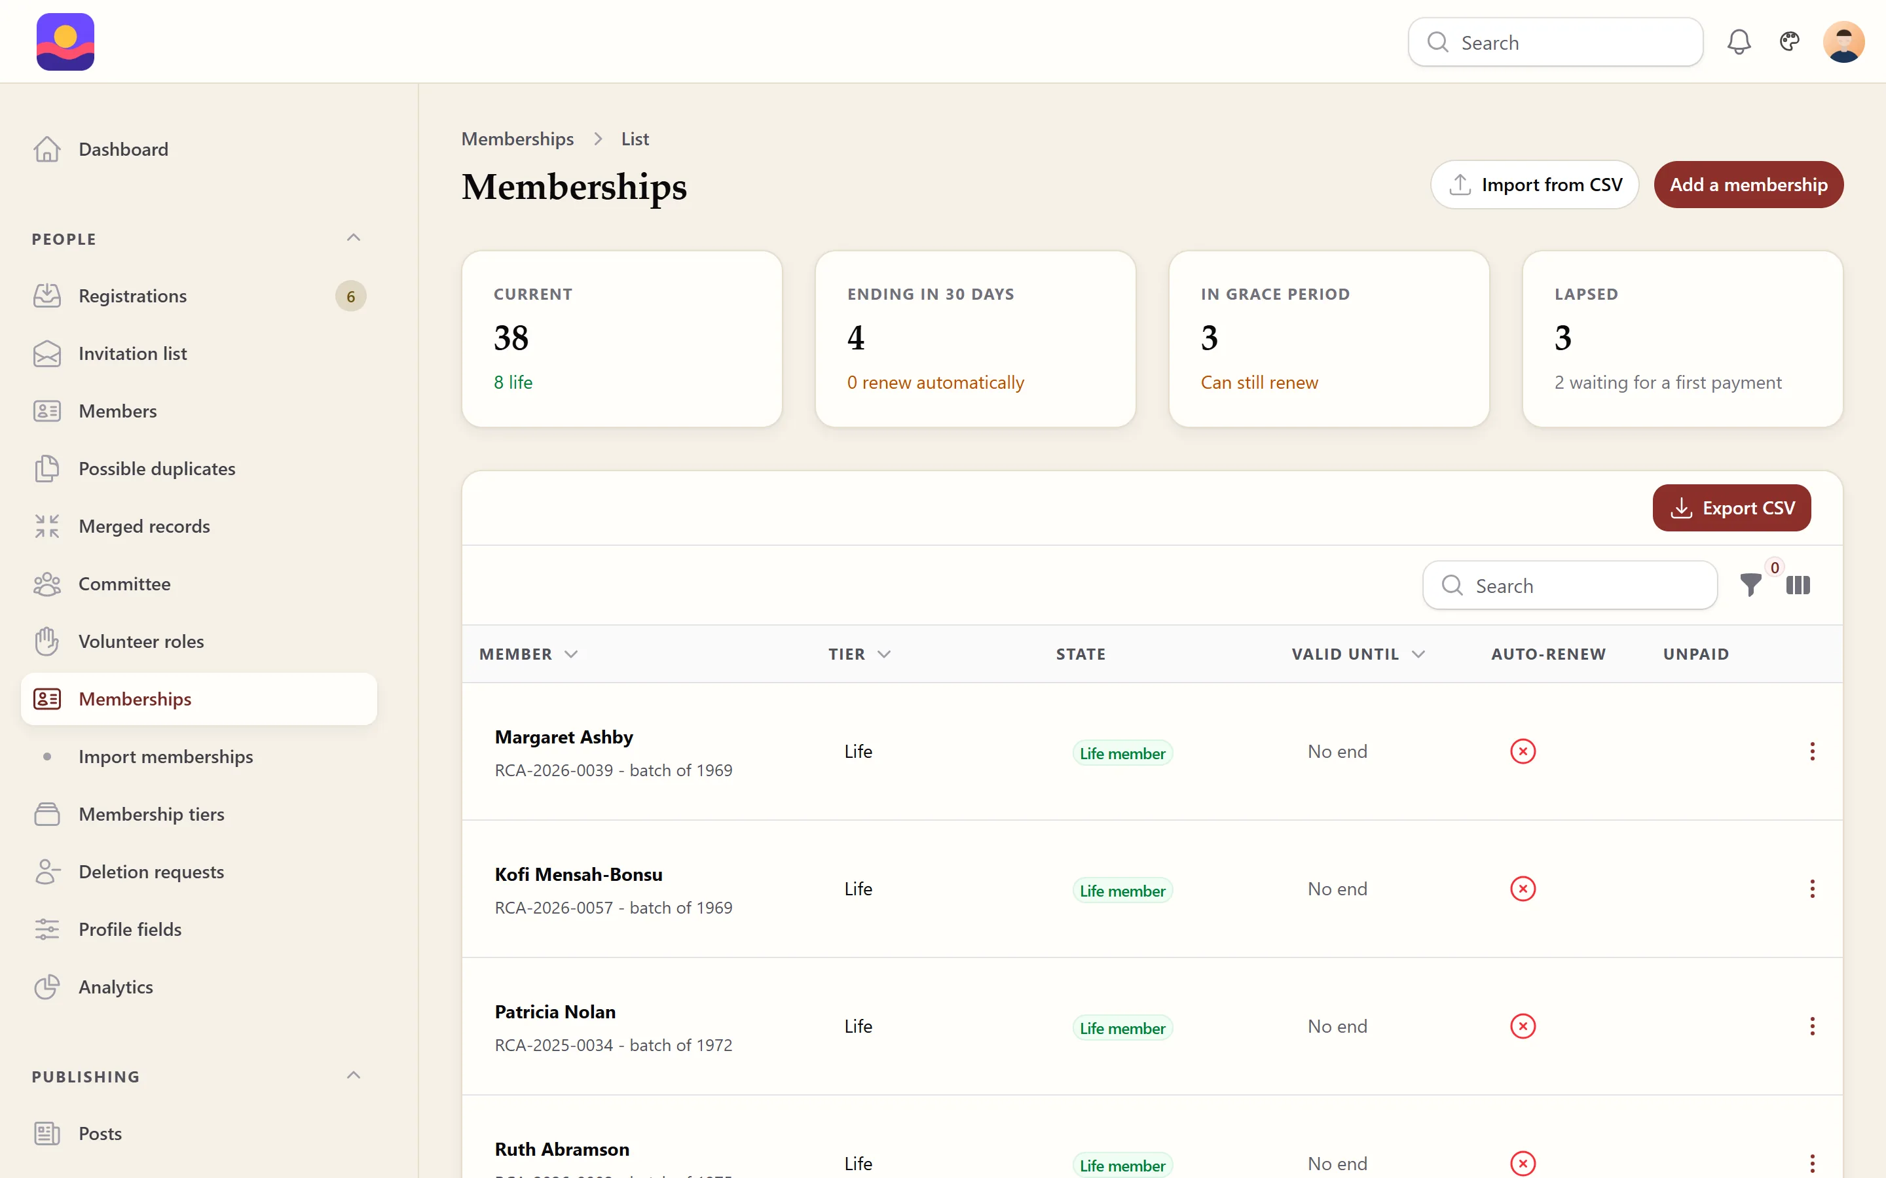Image resolution: width=1886 pixels, height=1178 pixels.
Task: Click the Memberships breadcrumb link
Action: click(x=517, y=139)
